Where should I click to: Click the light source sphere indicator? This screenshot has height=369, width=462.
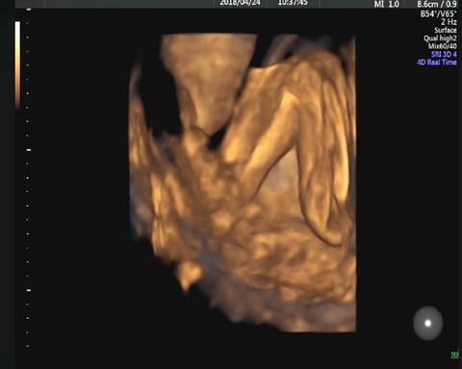427,323
